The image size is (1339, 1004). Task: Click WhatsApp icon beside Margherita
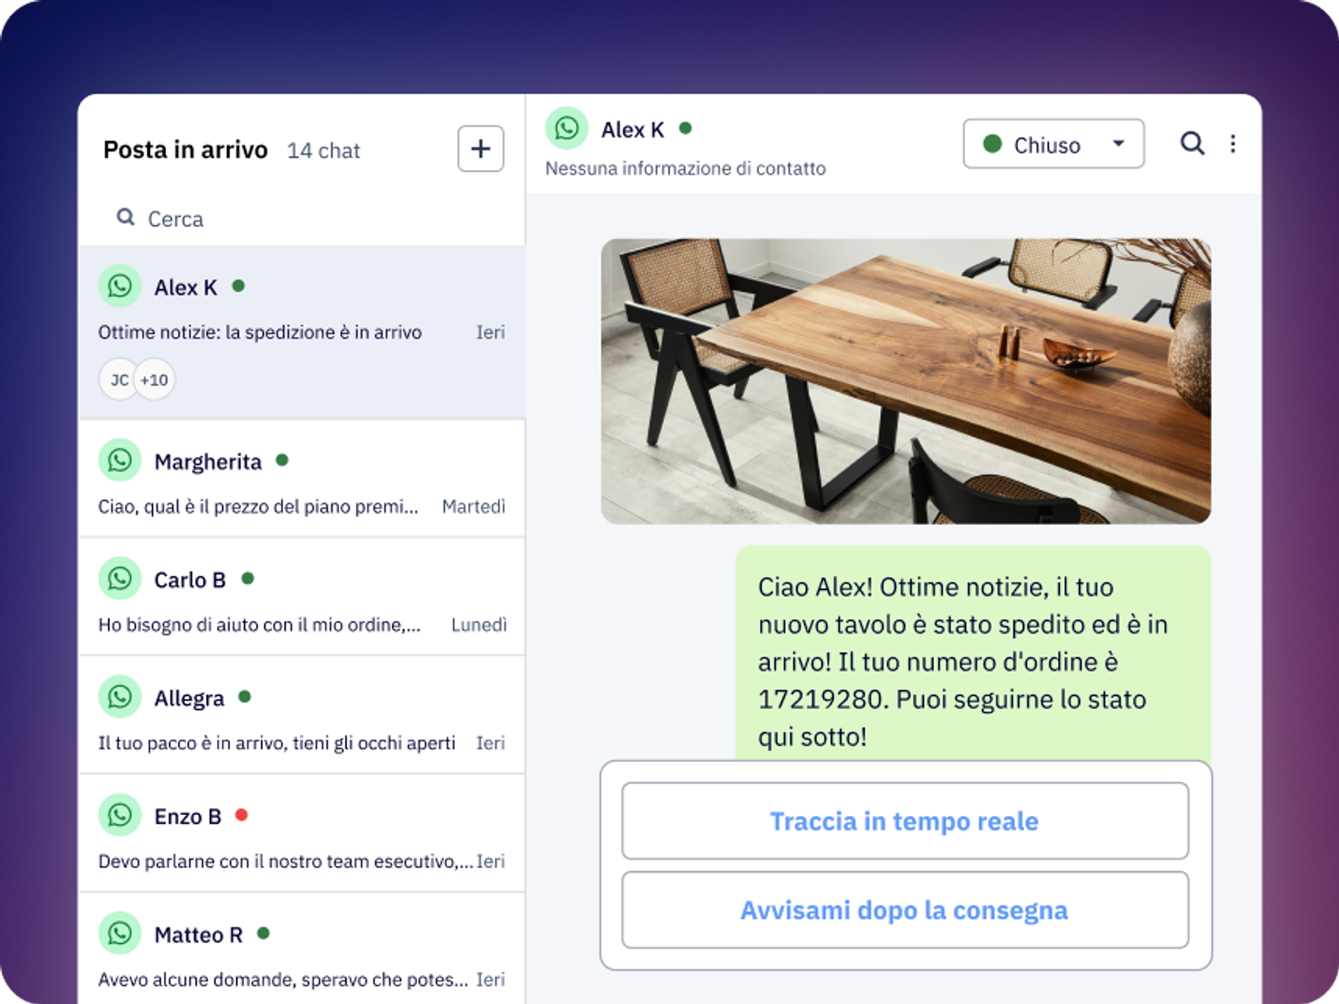(120, 460)
